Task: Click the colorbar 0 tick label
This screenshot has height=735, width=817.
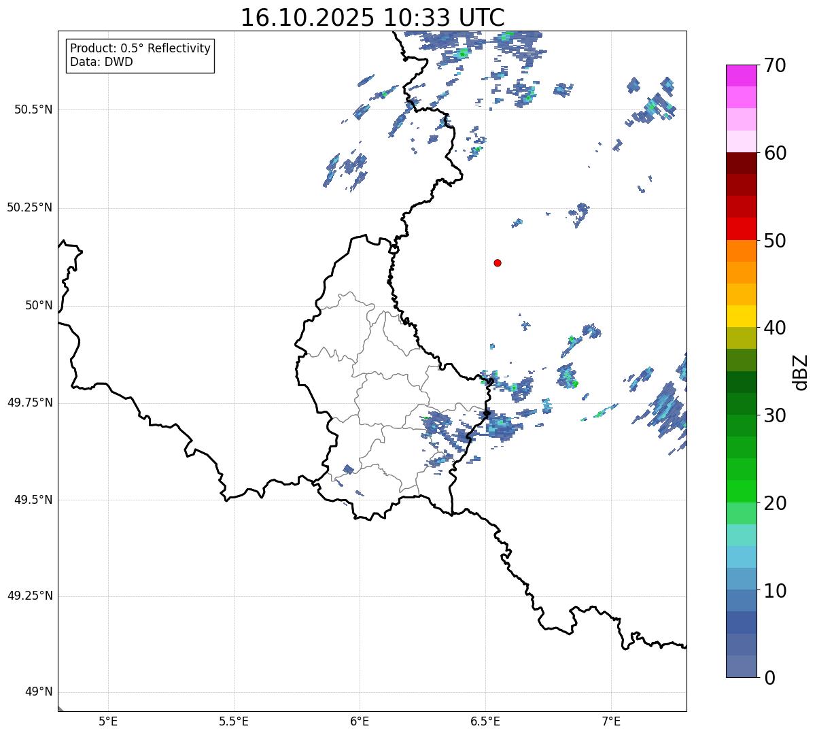Action: 769,678
